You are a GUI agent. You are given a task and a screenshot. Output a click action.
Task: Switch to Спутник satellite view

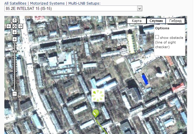click(156, 21)
